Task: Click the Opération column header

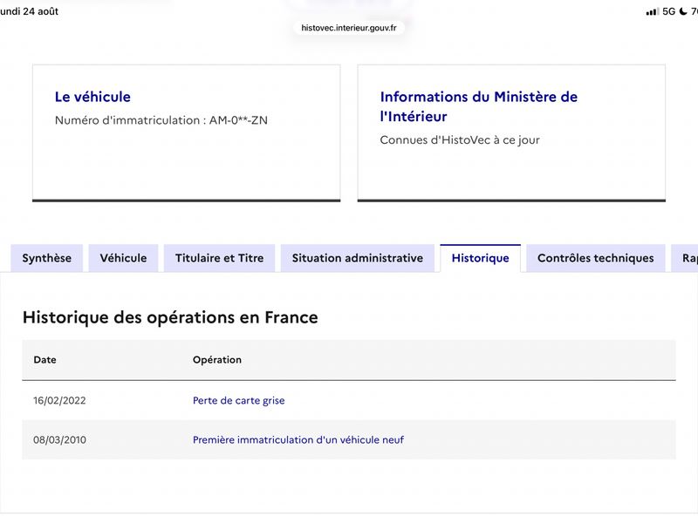Action: pos(217,360)
